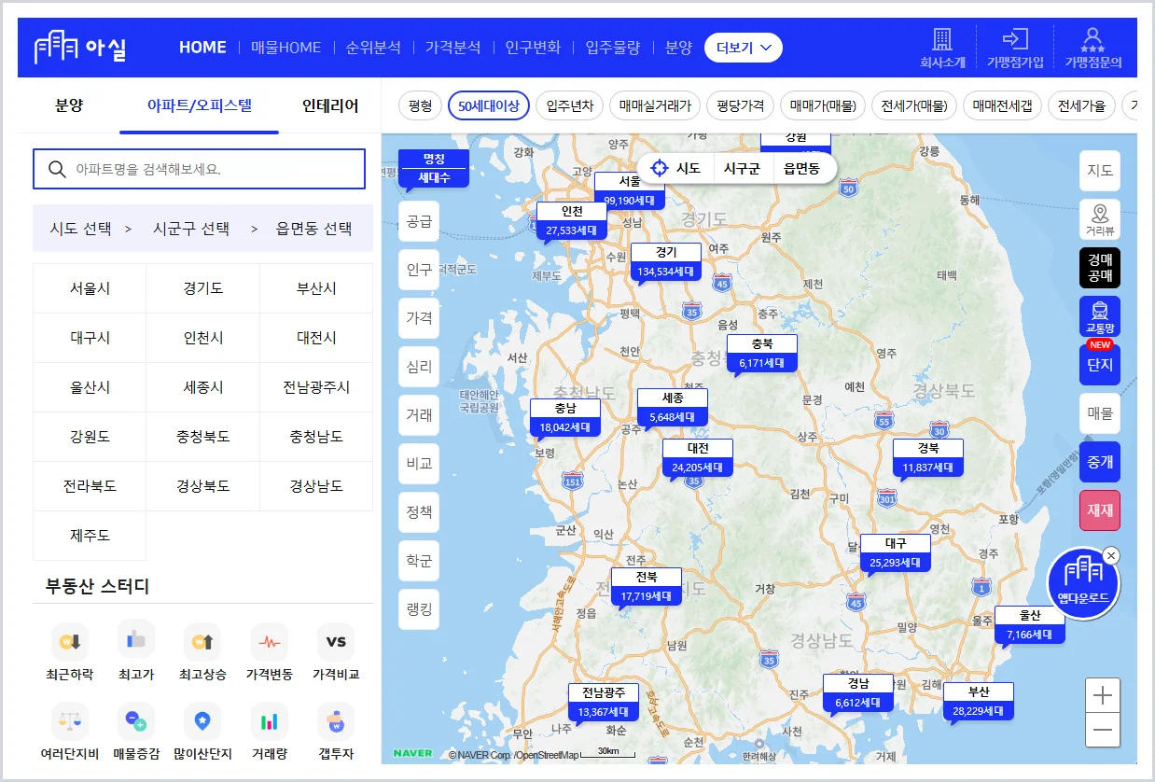Open 많이산단지 icon
Image resolution: width=1155 pixels, height=782 pixels.
click(202, 721)
